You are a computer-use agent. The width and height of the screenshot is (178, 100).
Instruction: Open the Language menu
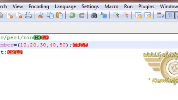pos(65,6)
